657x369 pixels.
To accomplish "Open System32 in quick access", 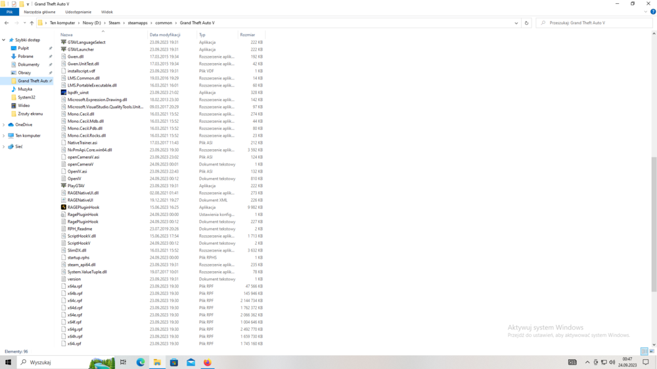I will click(x=26, y=97).
